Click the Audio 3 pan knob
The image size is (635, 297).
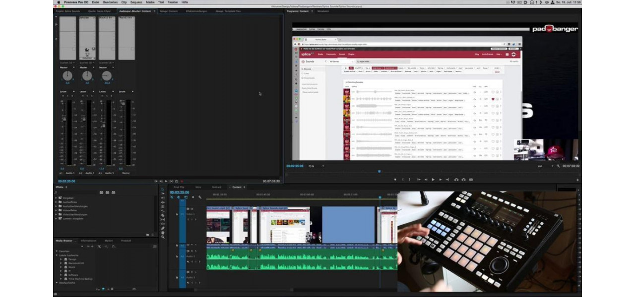107,76
